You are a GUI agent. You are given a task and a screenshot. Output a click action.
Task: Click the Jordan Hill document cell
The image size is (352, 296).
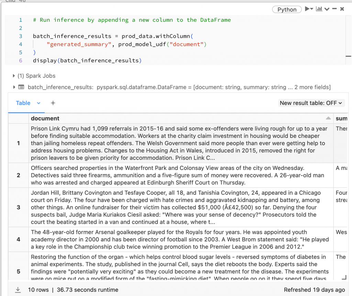click(x=181, y=207)
